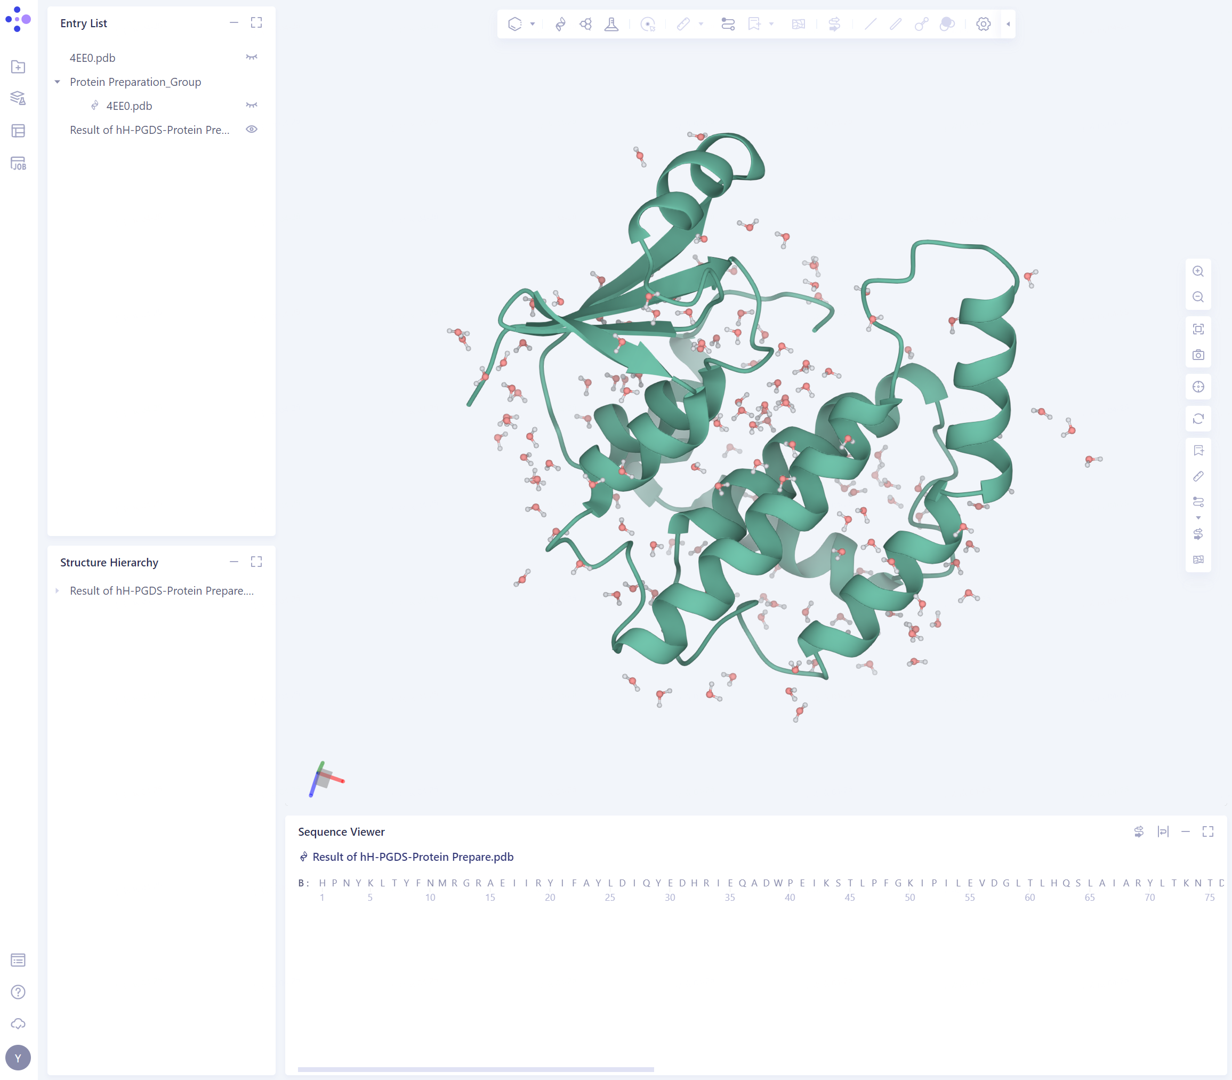Open the JOB panel from left sidebar
Screen dimensions: 1232x1080
[x=18, y=163]
